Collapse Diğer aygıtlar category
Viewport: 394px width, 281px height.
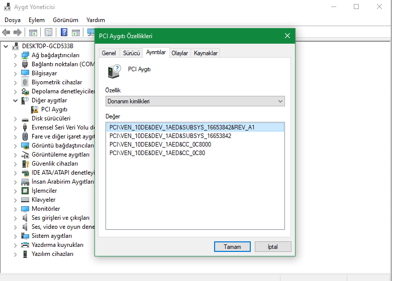coord(15,100)
